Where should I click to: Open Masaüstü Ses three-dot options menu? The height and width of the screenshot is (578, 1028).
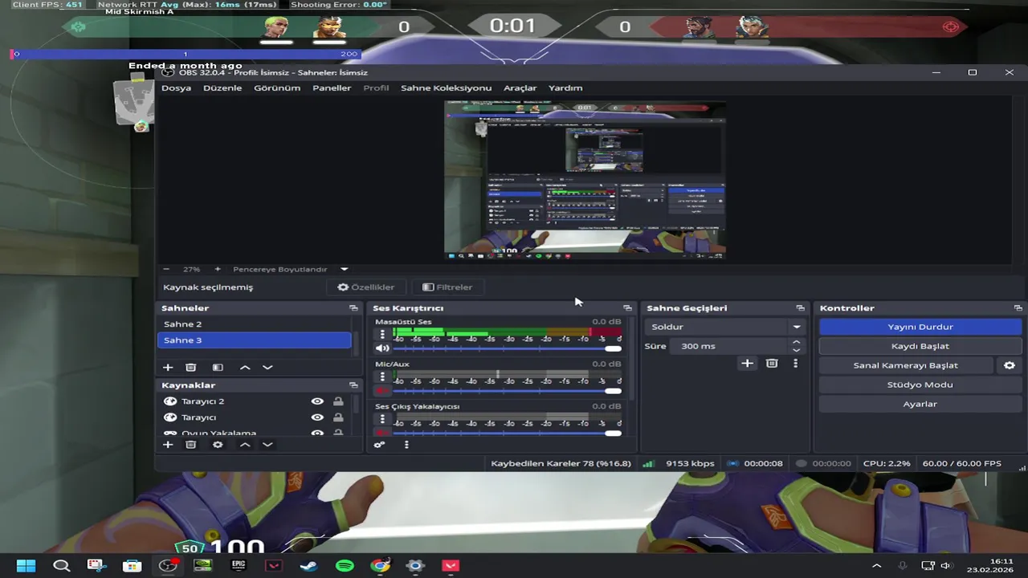[382, 334]
